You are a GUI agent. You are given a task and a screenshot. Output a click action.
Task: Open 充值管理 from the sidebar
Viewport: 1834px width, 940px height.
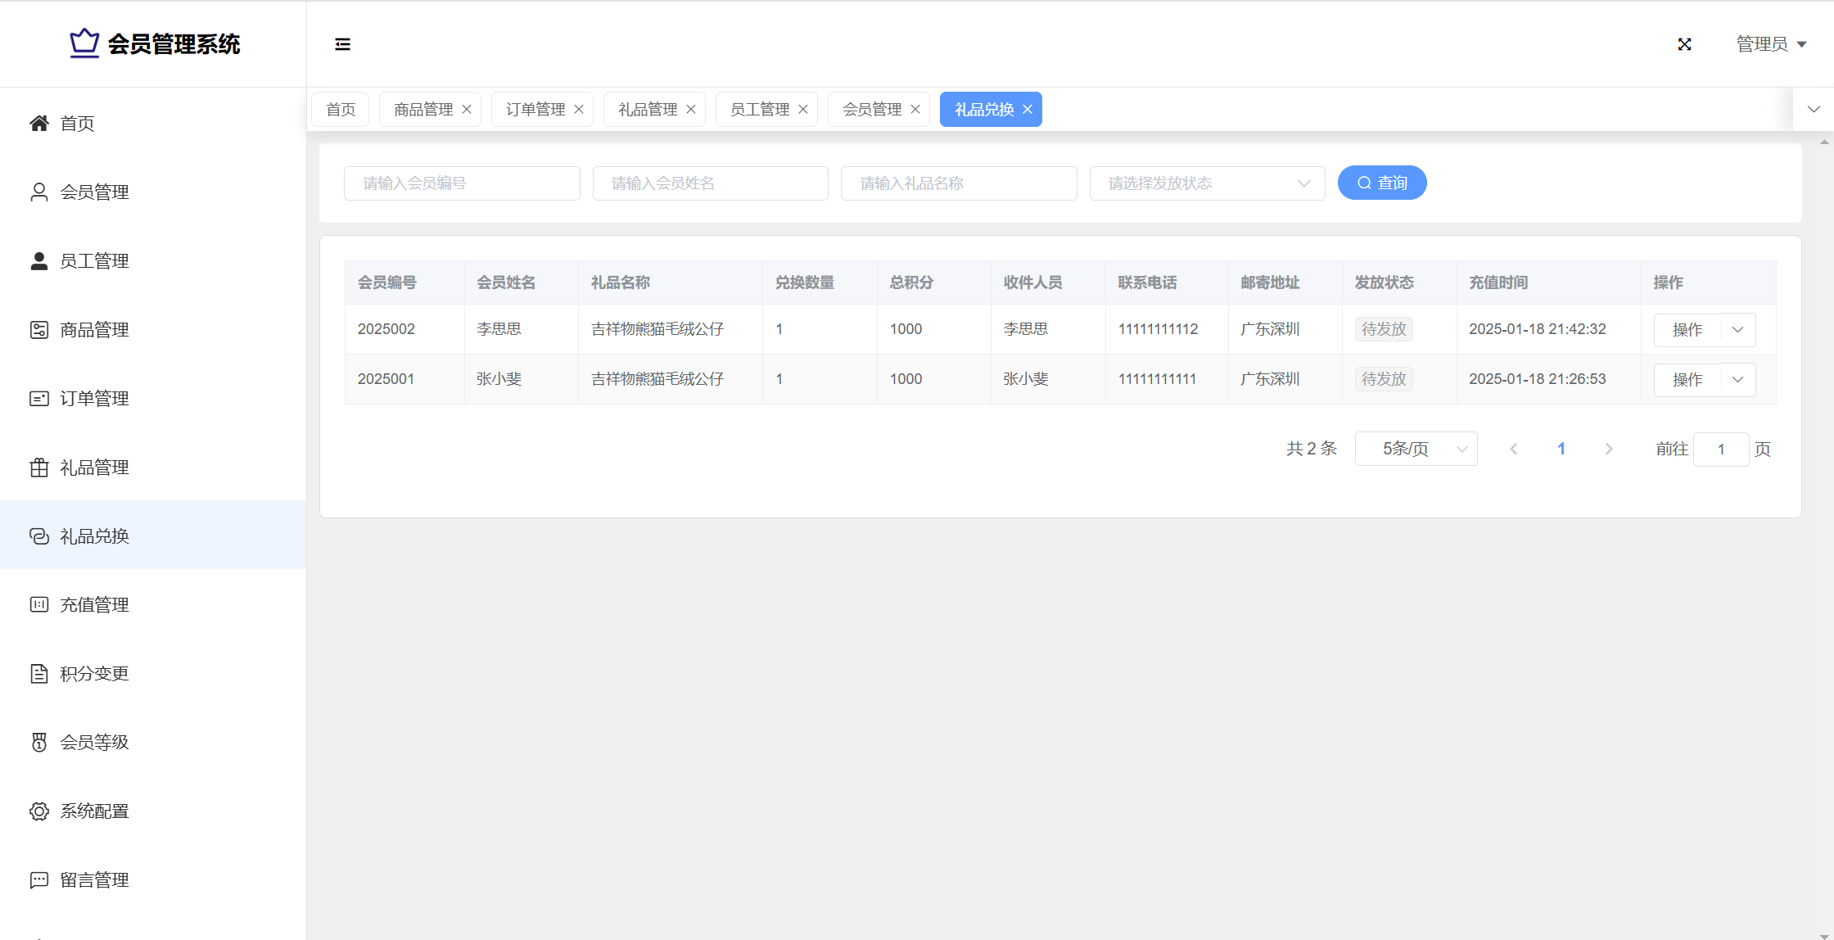pyautogui.click(x=94, y=604)
